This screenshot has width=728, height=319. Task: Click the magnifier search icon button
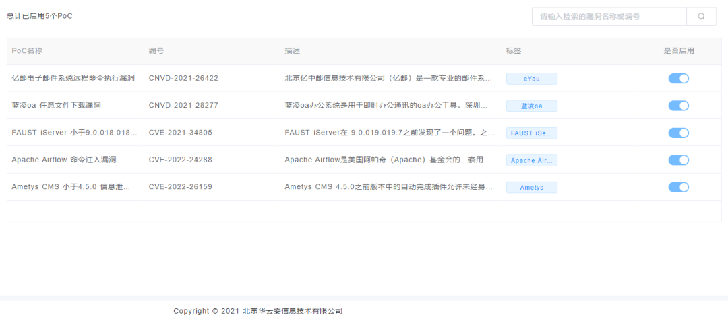[x=701, y=16]
